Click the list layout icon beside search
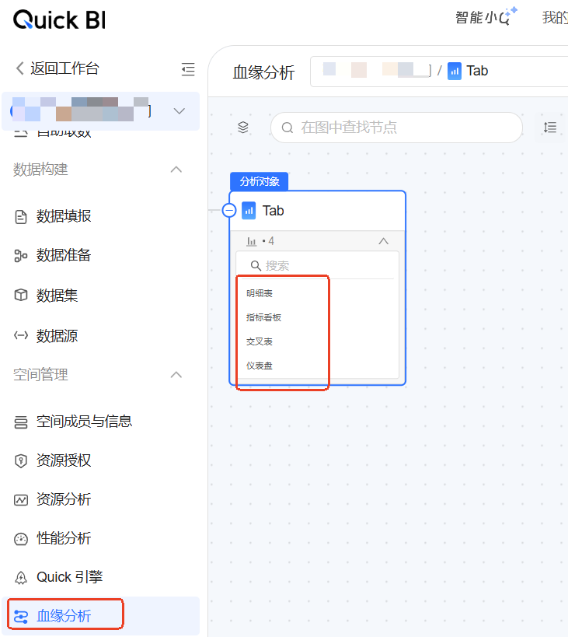Image resolution: width=568 pixels, height=637 pixels. coord(550,128)
